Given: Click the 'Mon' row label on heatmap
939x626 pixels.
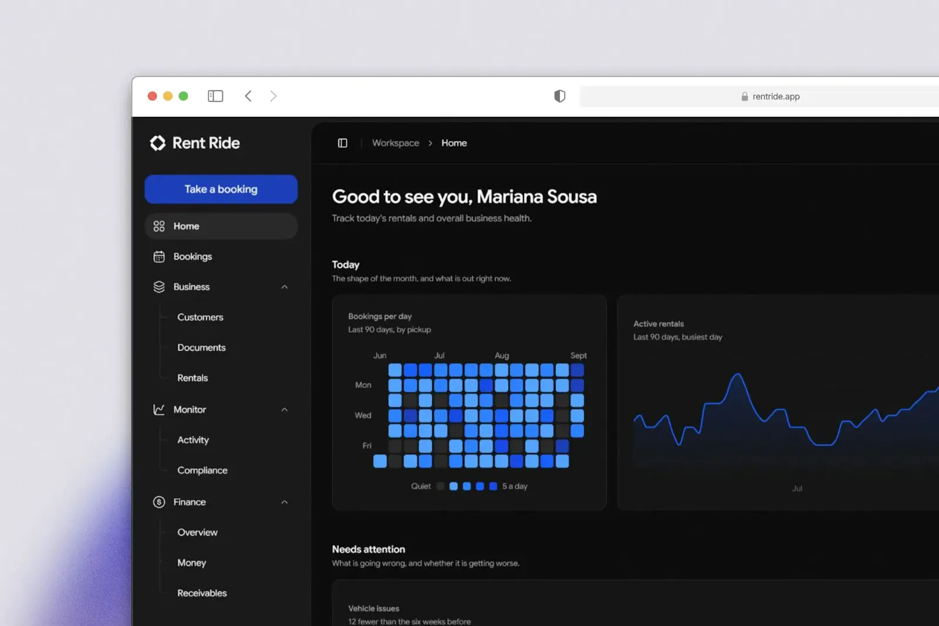Looking at the screenshot, I should click(363, 385).
